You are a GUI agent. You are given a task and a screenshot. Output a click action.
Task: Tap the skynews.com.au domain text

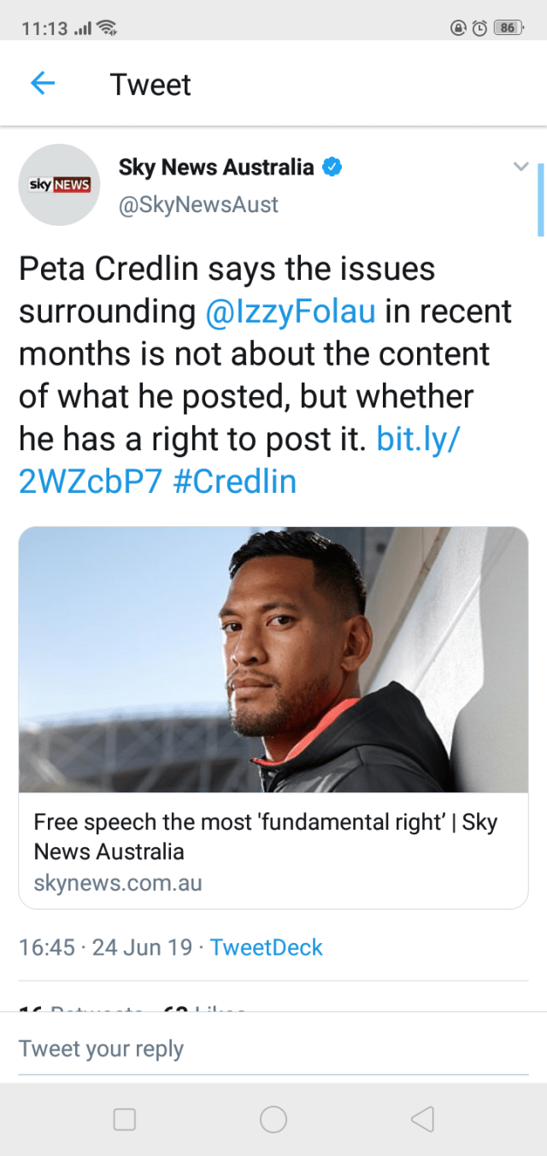118,883
